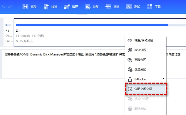Open the 测试 (Test) toolbar tool
Image resolution: width=186 pixels, height=115 pixels.
coord(133,7)
